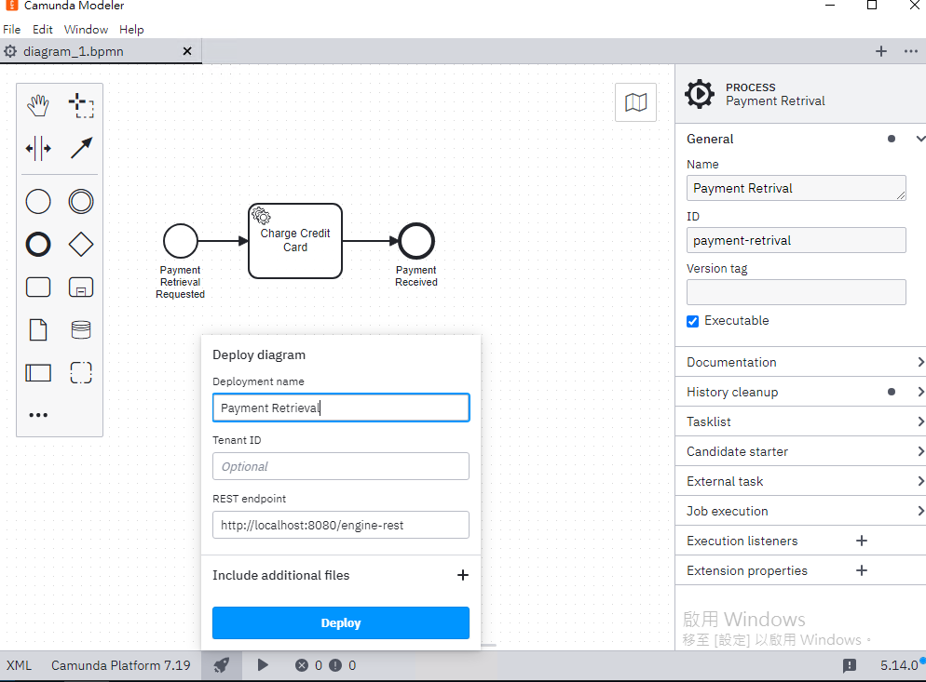Click the blue Deploy button
Screen dimensions: 926x682
pyautogui.click(x=341, y=623)
